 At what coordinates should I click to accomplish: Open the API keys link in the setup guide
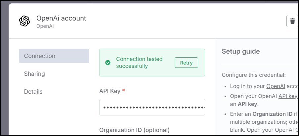click(x=289, y=96)
